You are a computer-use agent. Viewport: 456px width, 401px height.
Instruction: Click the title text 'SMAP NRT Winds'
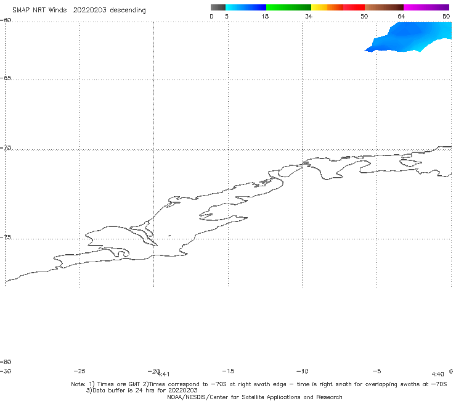pyautogui.click(x=39, y=10)
